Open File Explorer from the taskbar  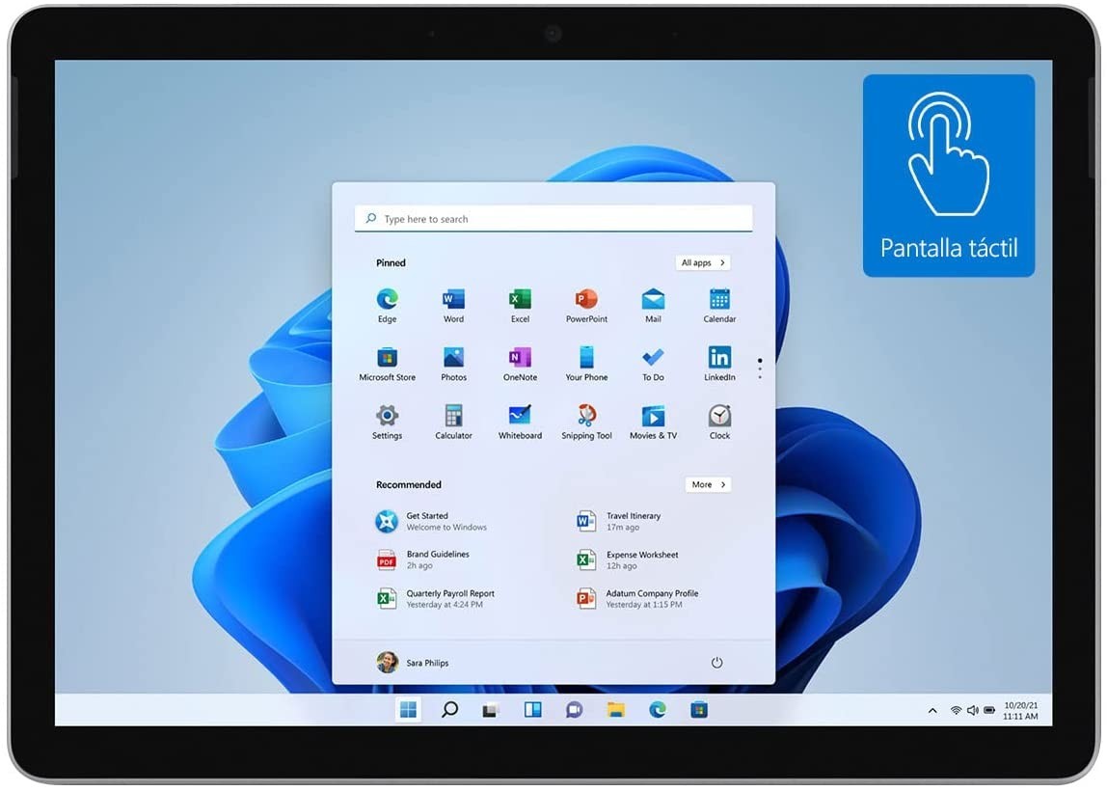615,710
